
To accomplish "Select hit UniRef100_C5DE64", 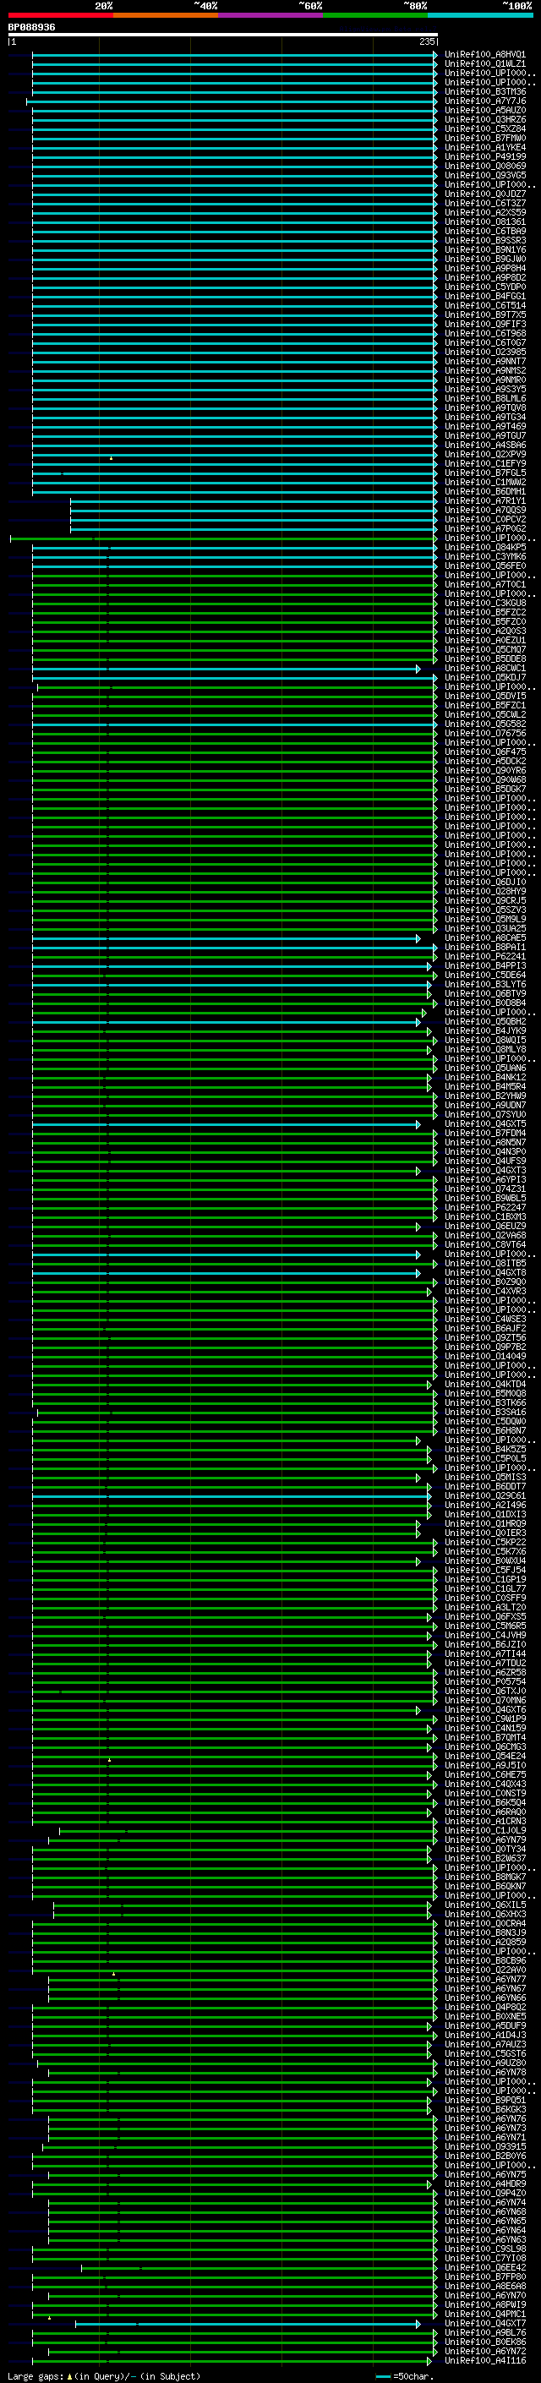I will pos(485,975).
